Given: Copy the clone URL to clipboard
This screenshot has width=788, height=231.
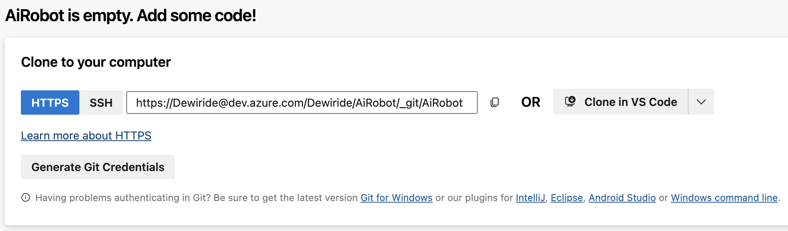Looking at the screenshot, I should click(495, 102).
